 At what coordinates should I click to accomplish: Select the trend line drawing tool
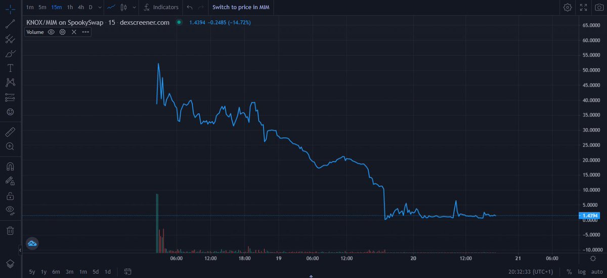coord(10,24)
